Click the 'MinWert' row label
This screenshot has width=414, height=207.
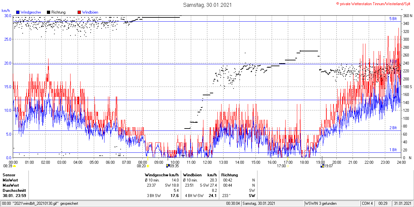pos(10,180)
